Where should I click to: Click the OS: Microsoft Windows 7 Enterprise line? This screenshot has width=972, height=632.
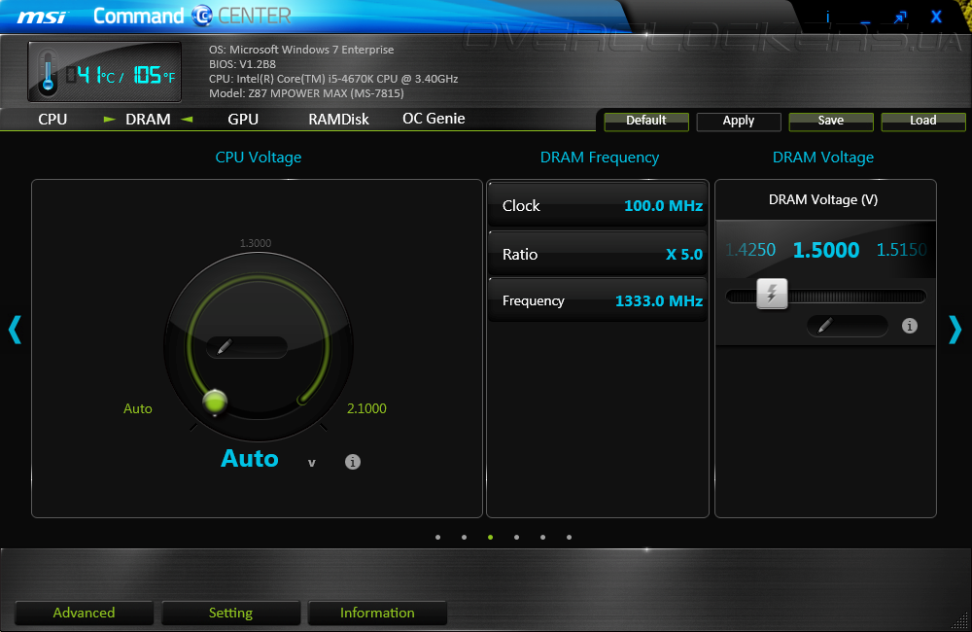pyautogui.click(x=301, y=50)
